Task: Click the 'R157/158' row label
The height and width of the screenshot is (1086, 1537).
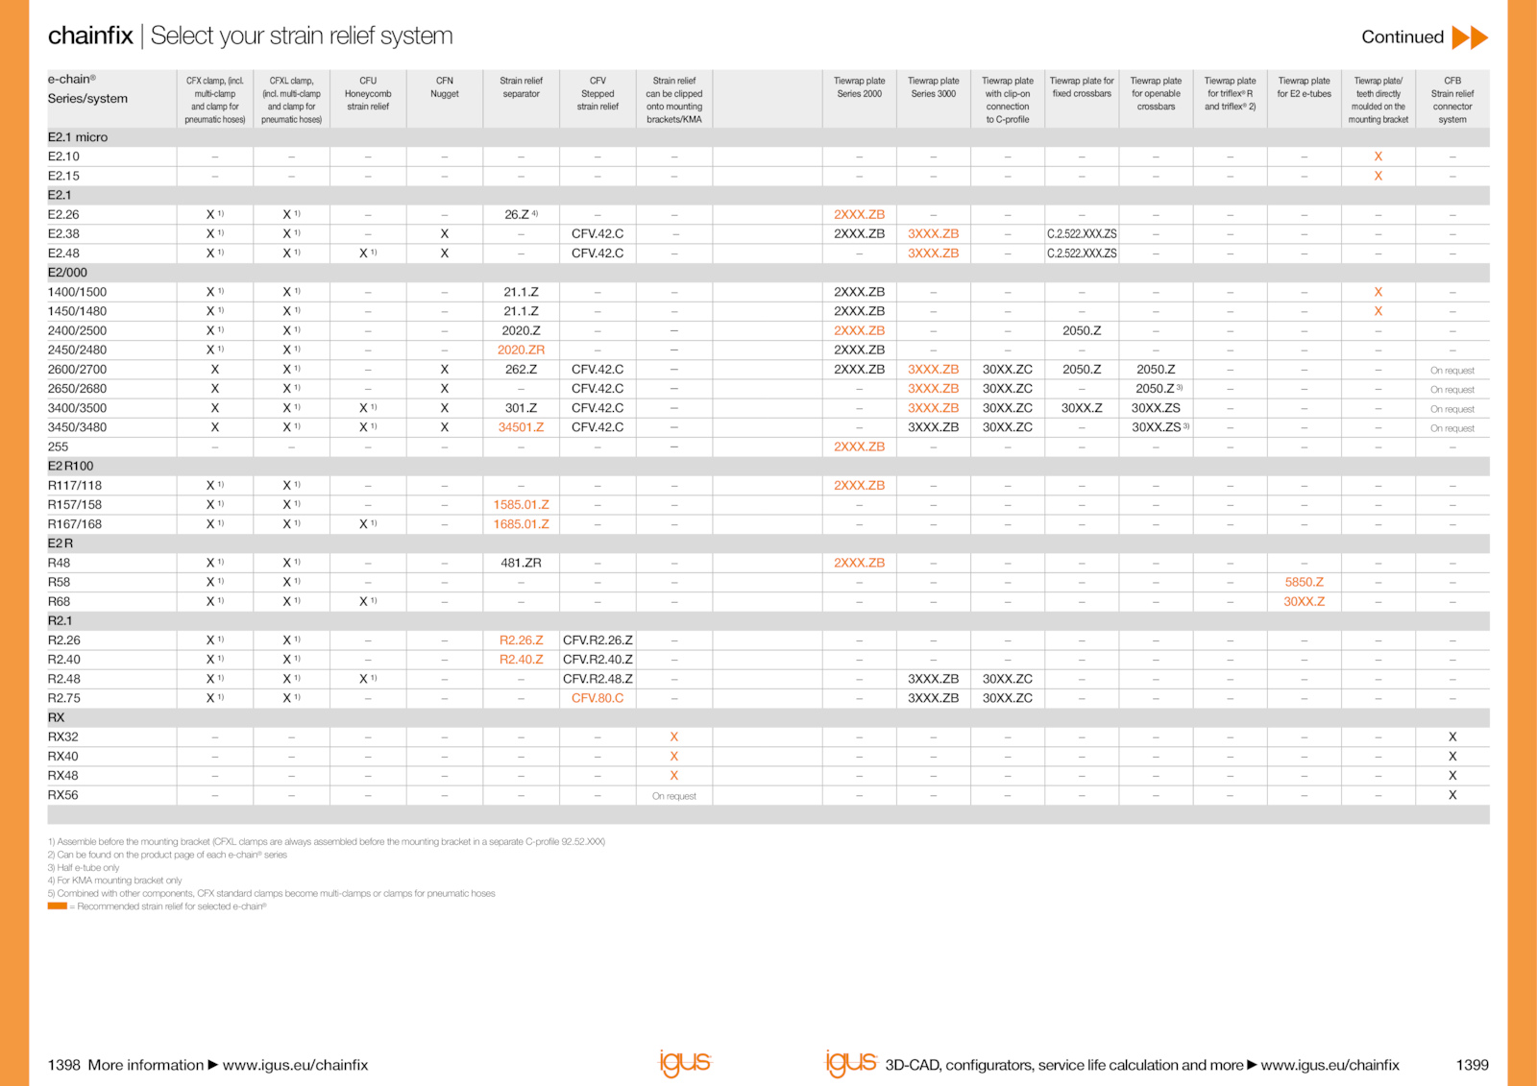Action: 74,505
